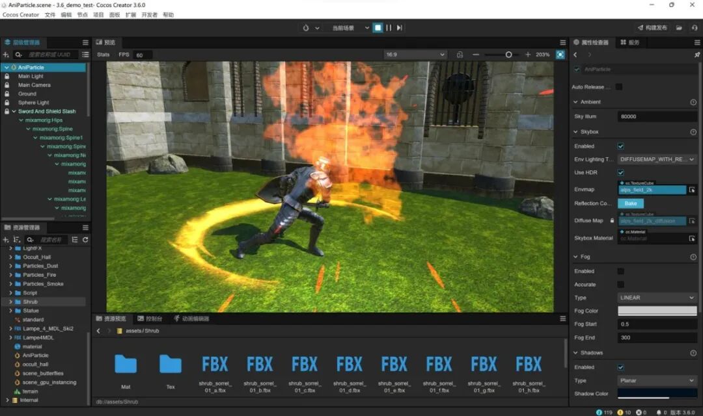Viewport: 703px width, 416px height.
Task: Toggle the Fog Accurate checkbox
Action: coord(620,284)
